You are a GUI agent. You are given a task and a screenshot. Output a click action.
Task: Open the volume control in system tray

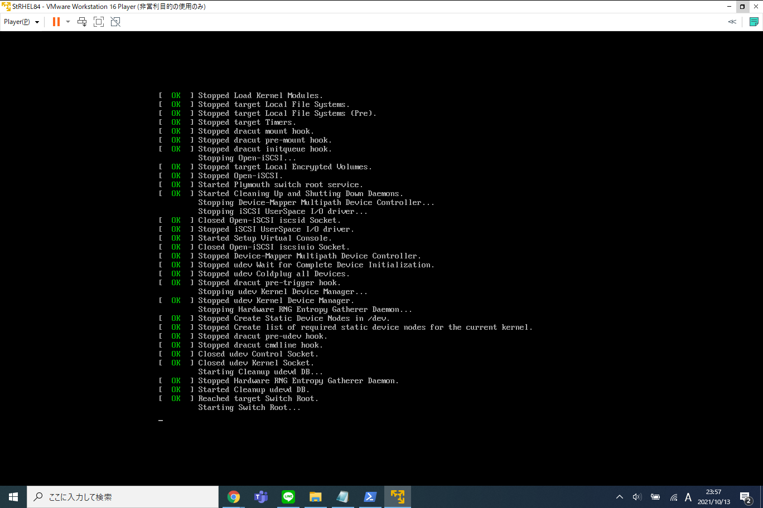click(637, 497)
